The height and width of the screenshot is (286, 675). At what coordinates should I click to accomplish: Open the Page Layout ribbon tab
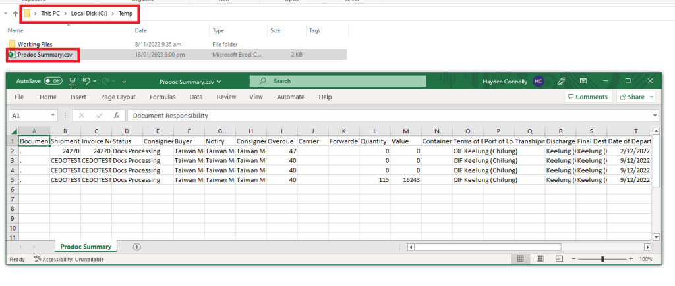coord(118,97)
